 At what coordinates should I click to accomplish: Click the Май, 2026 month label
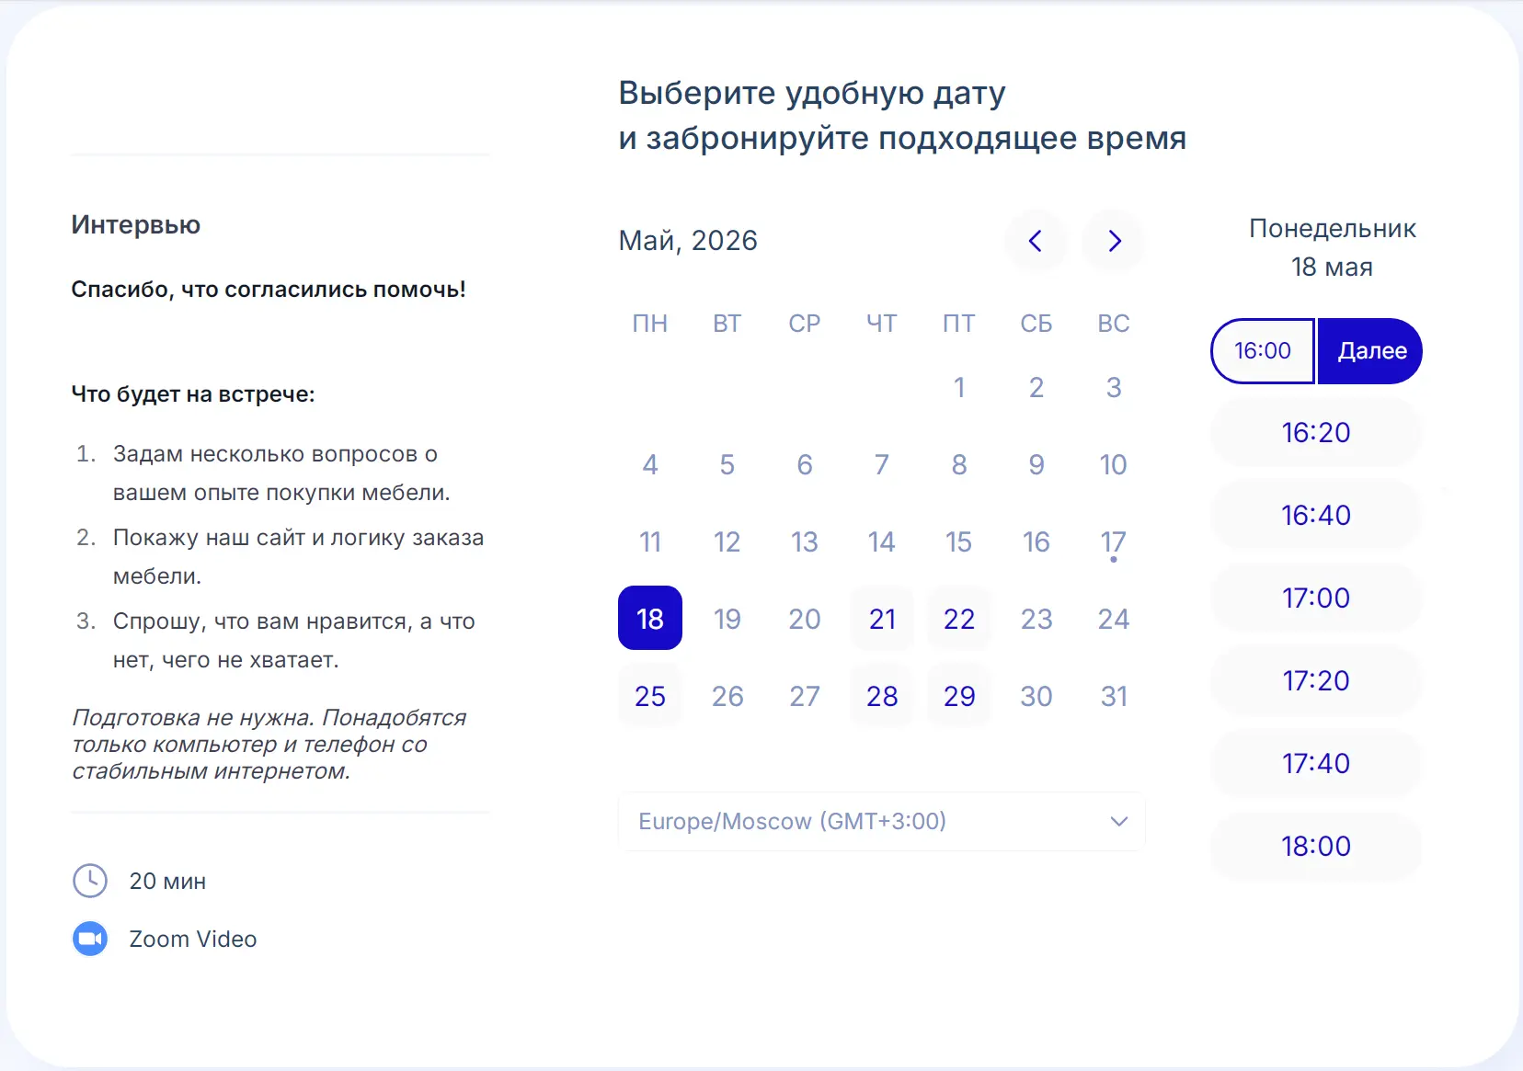[x=688, y=241]
